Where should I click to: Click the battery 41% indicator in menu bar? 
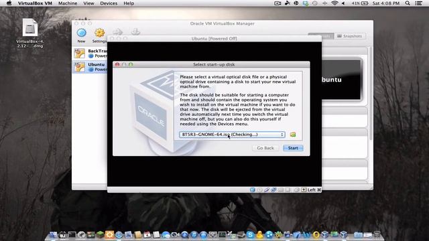click(360, 3)
